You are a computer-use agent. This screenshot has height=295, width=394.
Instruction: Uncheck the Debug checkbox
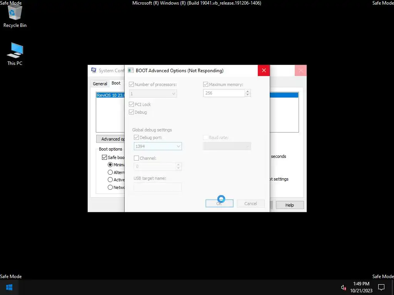[x=131, y=112]
